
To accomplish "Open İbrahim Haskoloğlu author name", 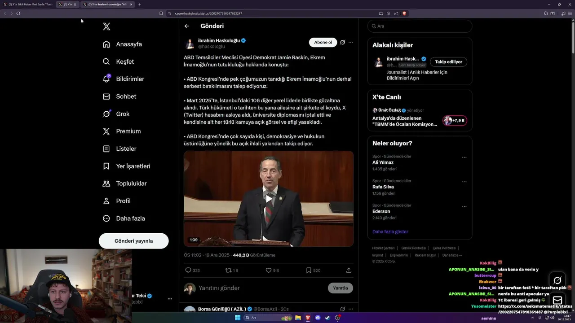I will click(x=219, y=40).
